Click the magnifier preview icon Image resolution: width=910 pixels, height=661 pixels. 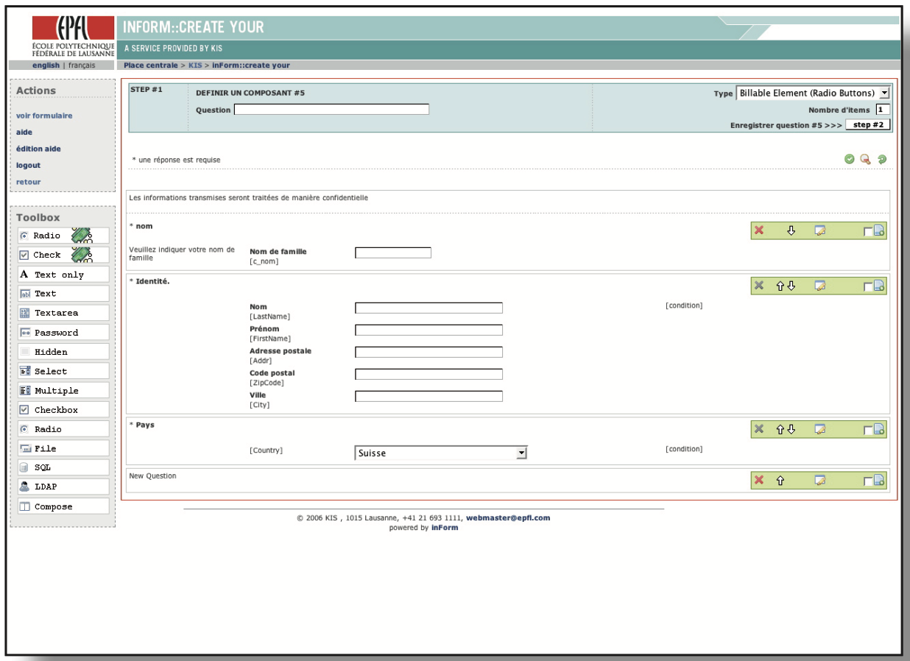click(866, 159)
